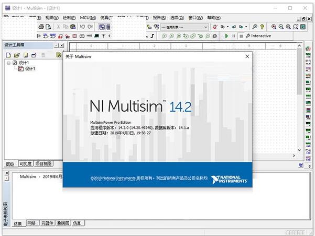Click the RF antenna component icon

pos(103,36)
